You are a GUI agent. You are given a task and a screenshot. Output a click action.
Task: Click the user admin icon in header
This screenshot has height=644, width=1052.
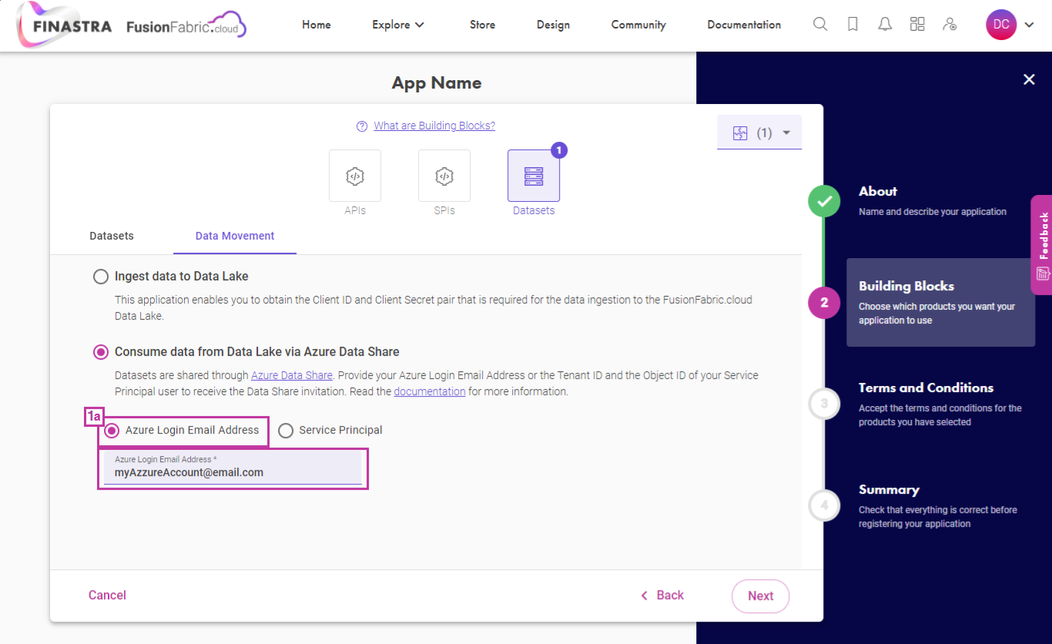pos(950,25)
